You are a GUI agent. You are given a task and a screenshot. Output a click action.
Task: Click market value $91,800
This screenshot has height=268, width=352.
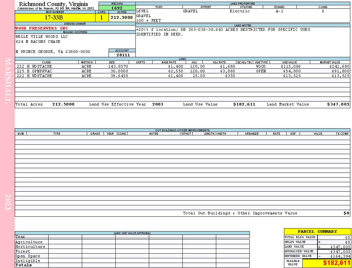(x=341, y=71)
